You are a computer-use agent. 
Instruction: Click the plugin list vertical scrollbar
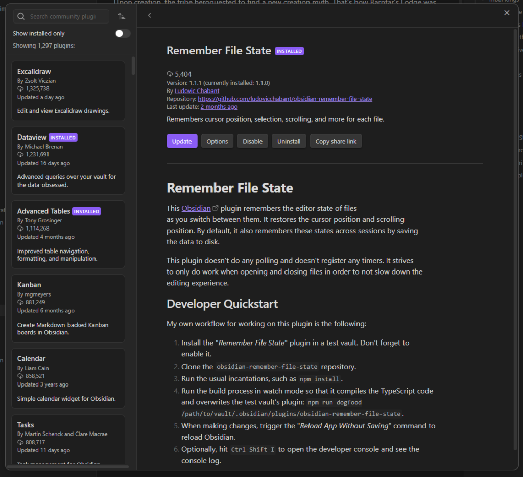[x=133, y=65]
